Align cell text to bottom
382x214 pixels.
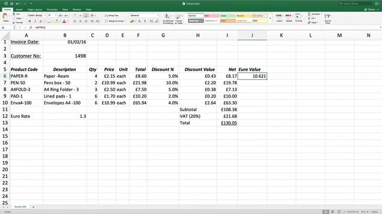86,15
